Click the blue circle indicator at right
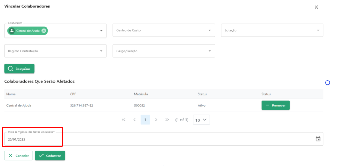 (327, 83)
